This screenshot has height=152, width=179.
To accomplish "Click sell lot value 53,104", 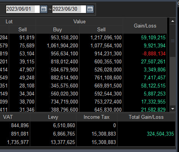I will pyautogui.click(x=27, y=53).
